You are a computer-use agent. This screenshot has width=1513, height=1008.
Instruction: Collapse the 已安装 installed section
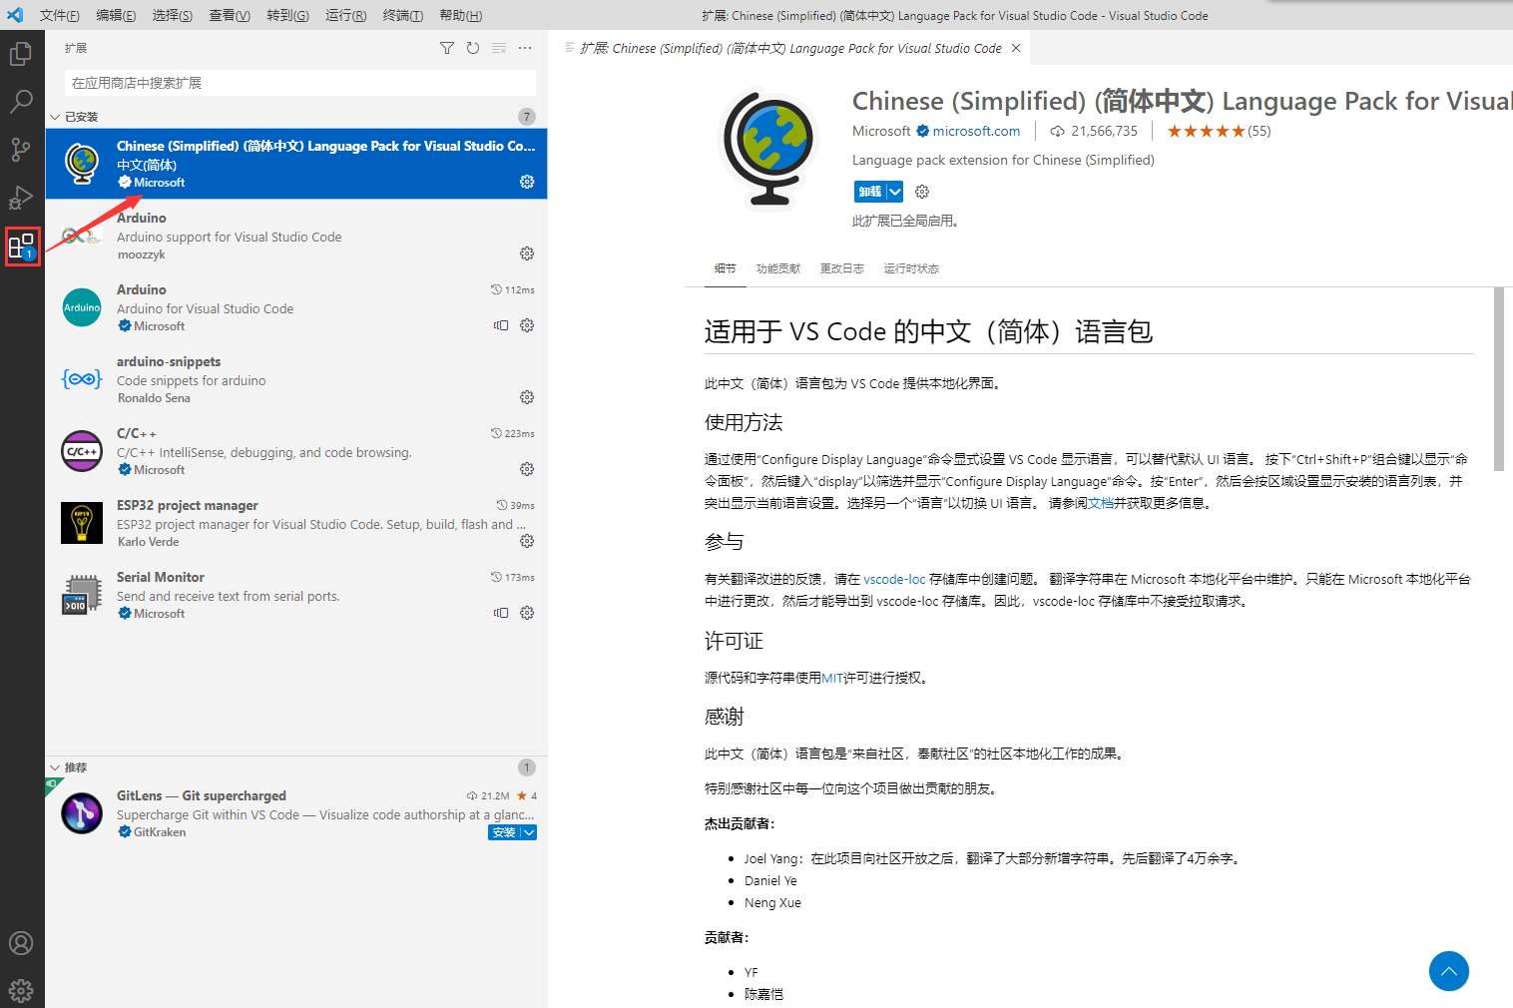point(55,117)
